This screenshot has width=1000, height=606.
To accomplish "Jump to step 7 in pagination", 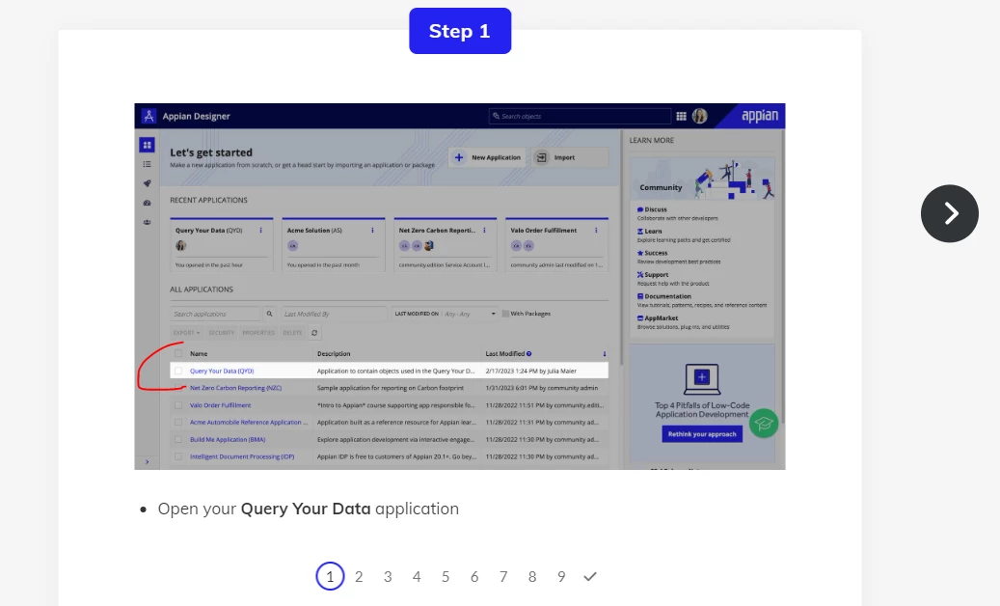I will pyautogui.click(x=503, y=577).
